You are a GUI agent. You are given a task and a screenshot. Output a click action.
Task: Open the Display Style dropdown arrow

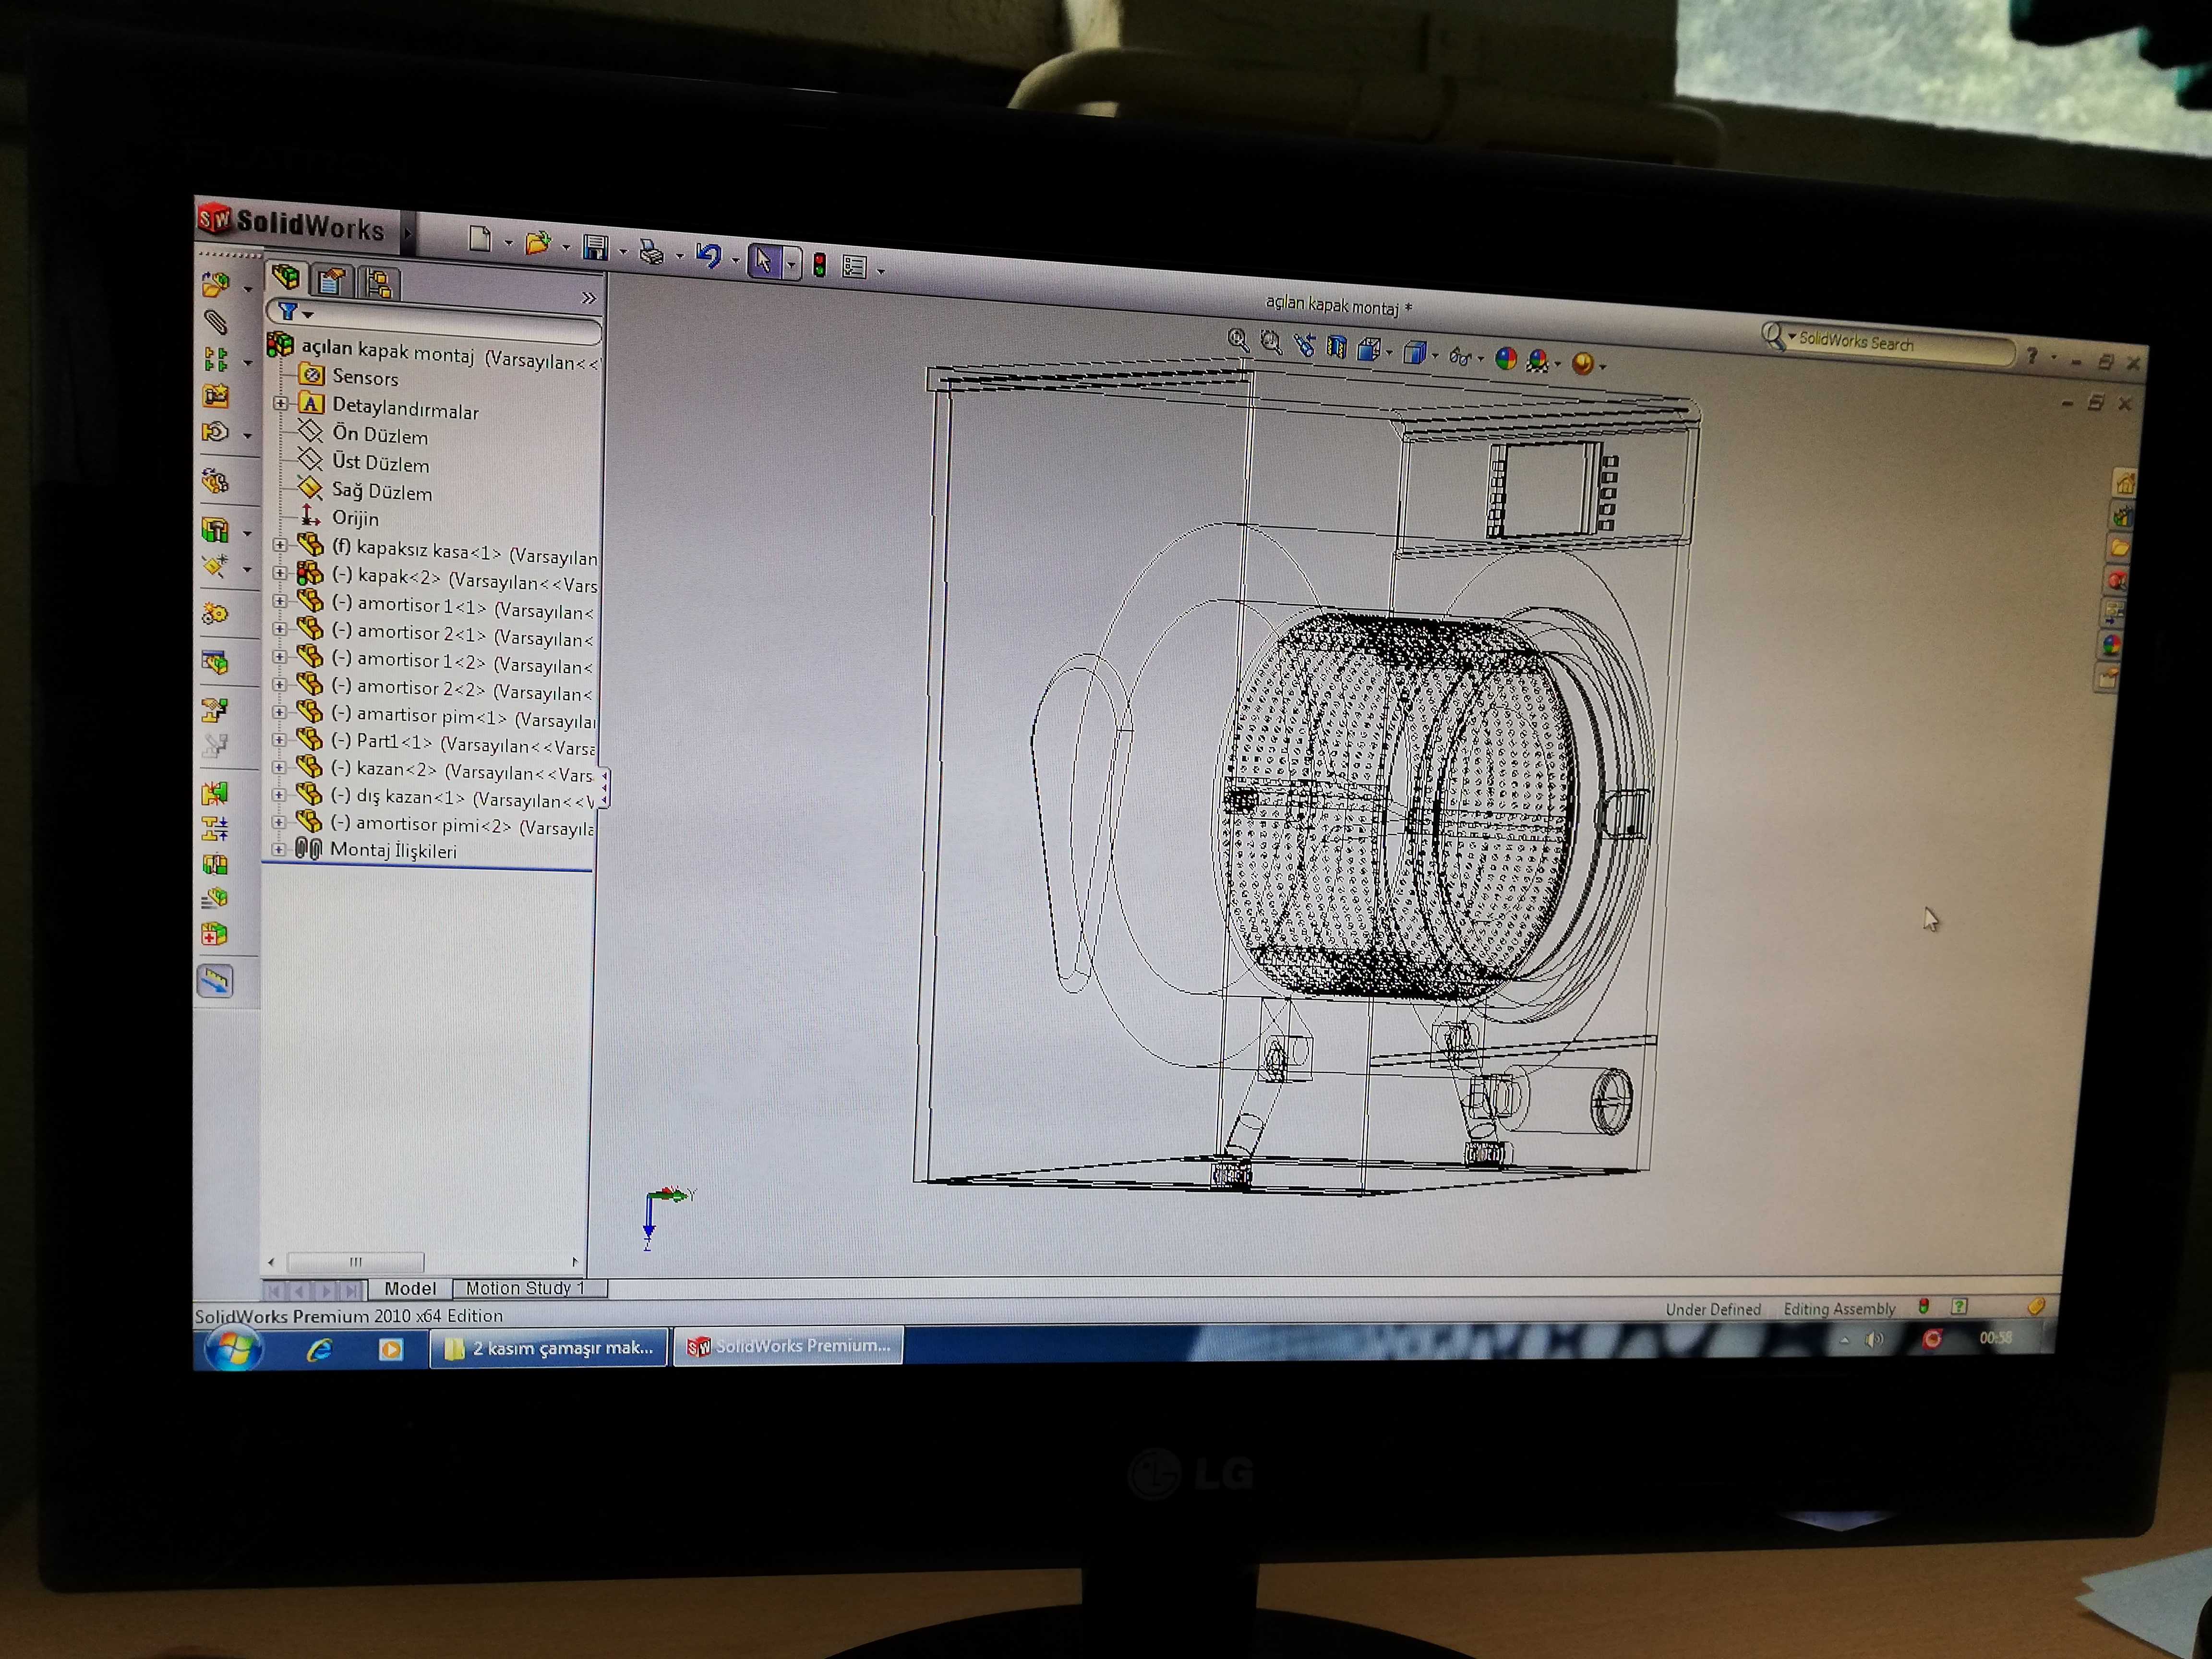tap(1435, 356)
